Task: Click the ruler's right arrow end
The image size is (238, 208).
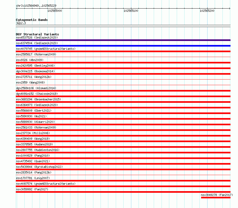Action: click(x=230, y=9)
